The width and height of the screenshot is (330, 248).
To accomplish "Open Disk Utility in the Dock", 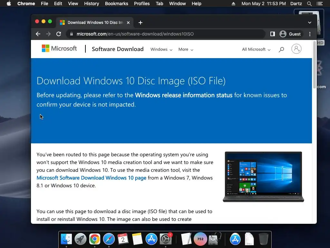I will (214, 239).
